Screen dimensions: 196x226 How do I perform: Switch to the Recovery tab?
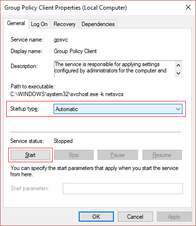pyautogui.click(x=65, y=24)
